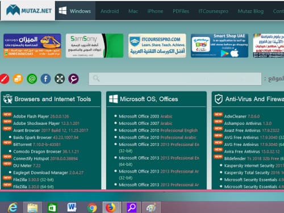Click the ITCOURSESPRO.COM banner ad
The height and width of the screenshot is (213, 284).
157,45
